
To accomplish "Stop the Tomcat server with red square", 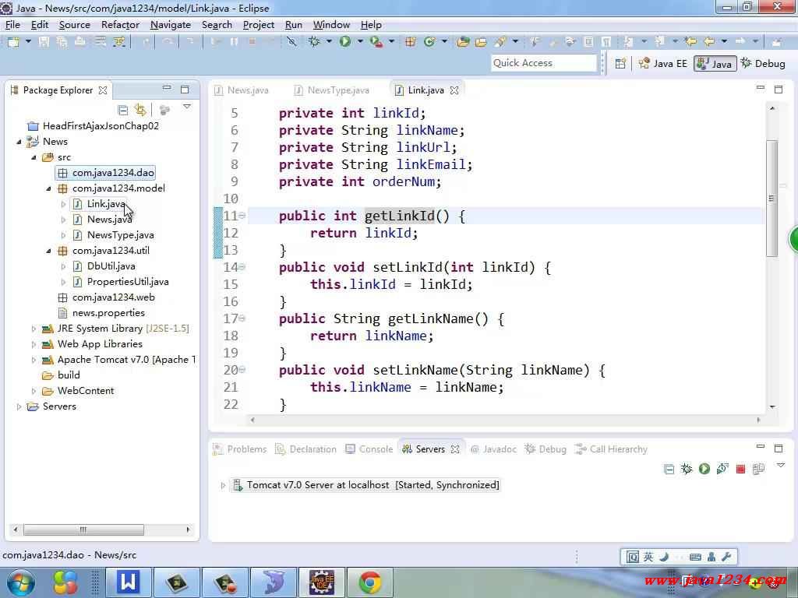I will click(740, 469).
